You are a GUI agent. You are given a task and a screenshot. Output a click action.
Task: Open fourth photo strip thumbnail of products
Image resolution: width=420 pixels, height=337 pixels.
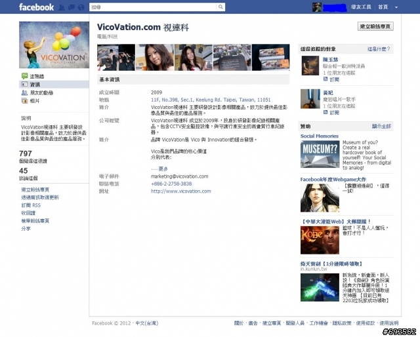[x=232, y=57]
